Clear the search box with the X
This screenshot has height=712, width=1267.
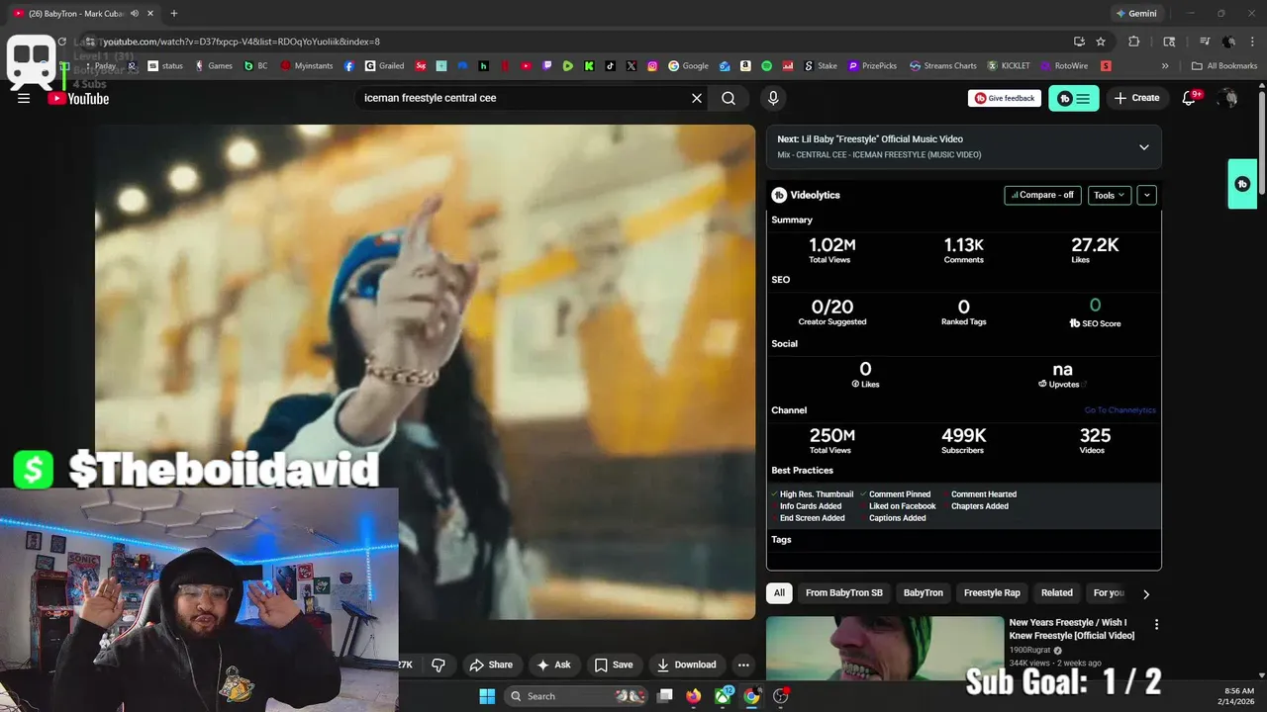coord(697,98)
